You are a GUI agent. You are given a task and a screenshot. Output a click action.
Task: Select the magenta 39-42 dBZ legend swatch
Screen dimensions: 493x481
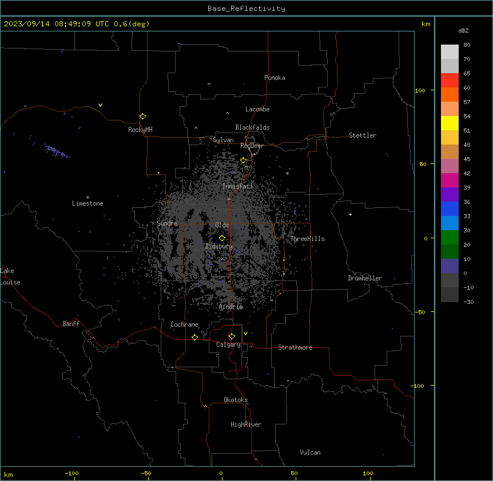450,180
